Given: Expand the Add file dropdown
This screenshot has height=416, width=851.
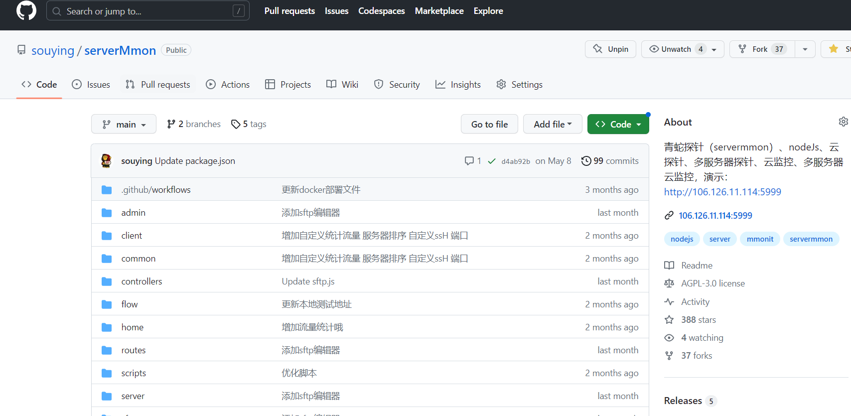Looking at the screenshot, I should [x=553, y=124].
